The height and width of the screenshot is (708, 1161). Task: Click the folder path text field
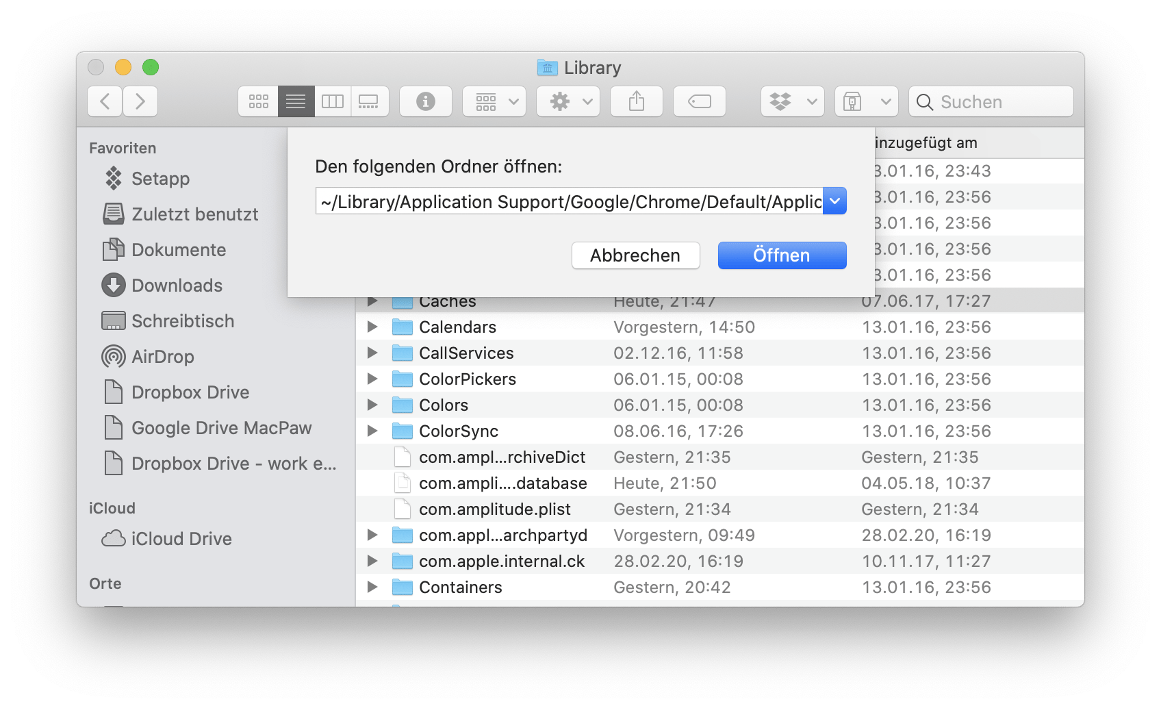pyautogui.click(x=570, y=201)
